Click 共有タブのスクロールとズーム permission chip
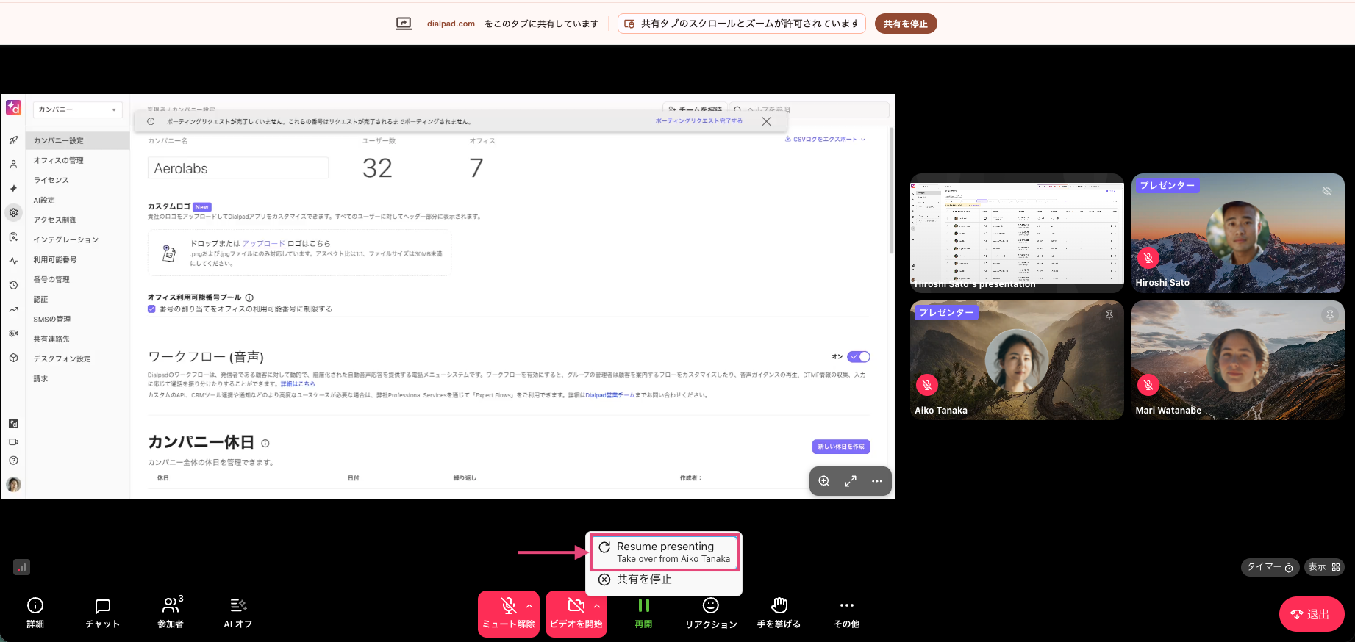Screen dimensions: 1355x642 (741, 24)
